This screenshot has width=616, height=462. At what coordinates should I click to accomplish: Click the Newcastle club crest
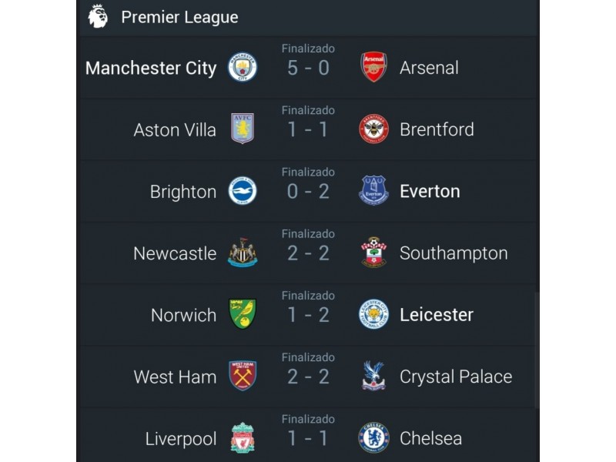(x=243, y=253)
